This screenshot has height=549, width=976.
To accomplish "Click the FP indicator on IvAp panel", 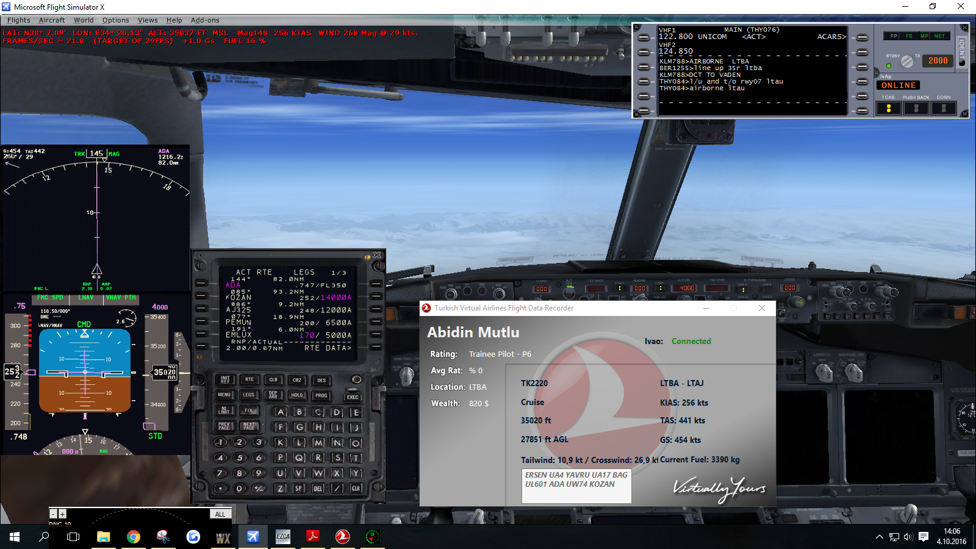I will (x=894, y=36).
